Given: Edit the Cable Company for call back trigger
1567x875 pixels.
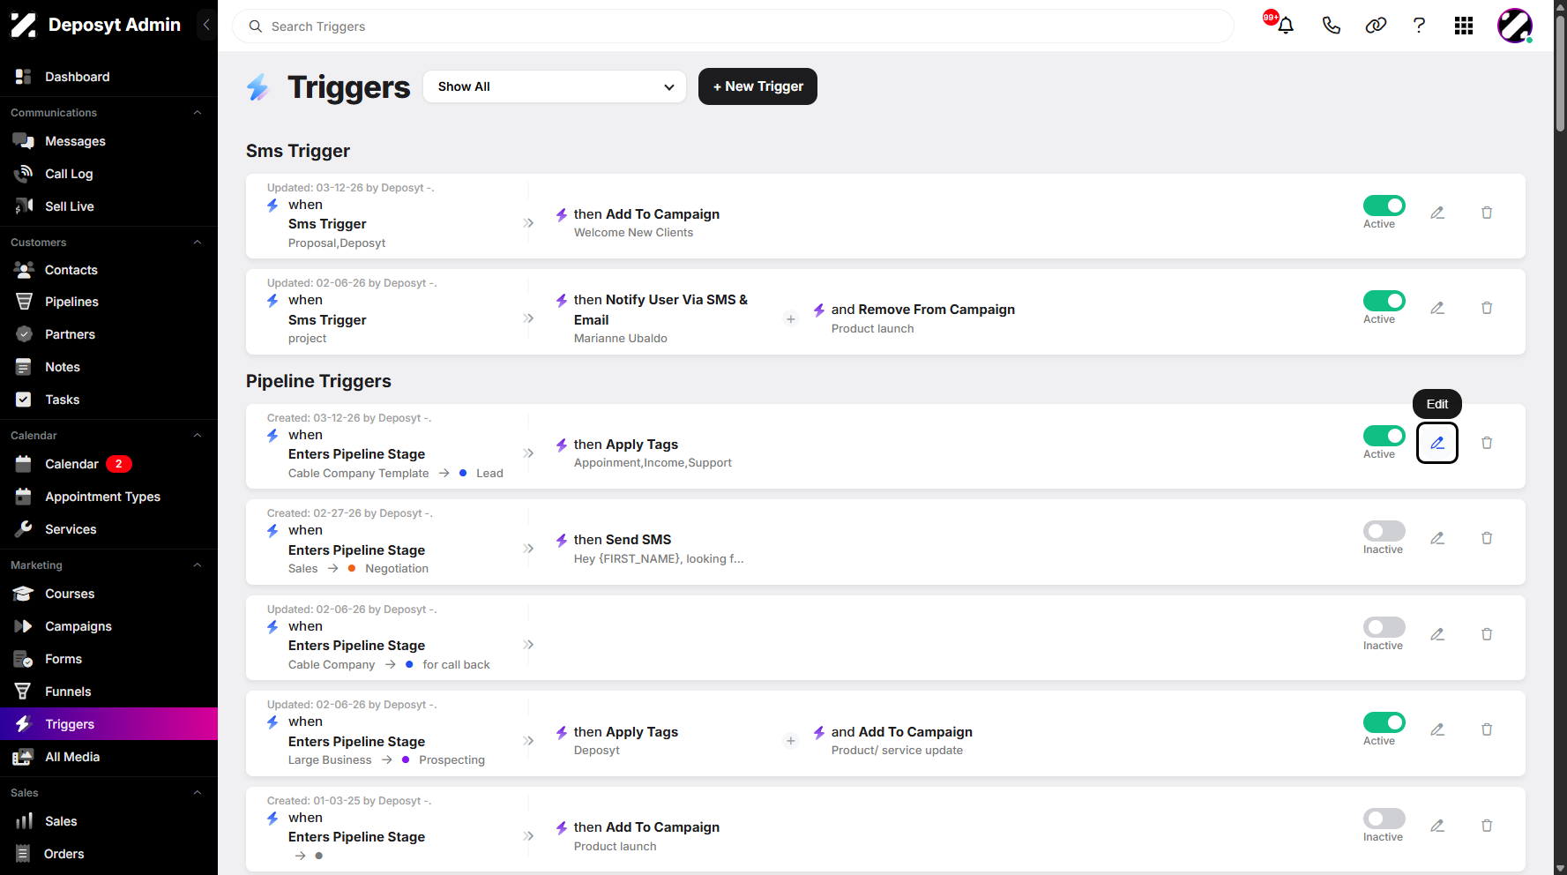Looking at the screenshot, I should [1437, 634].
